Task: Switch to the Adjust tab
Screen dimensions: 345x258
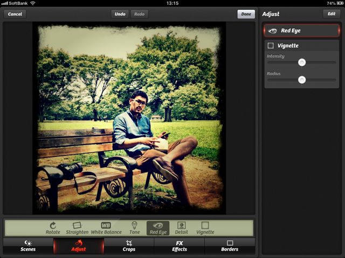Action: tap(79, 246)
